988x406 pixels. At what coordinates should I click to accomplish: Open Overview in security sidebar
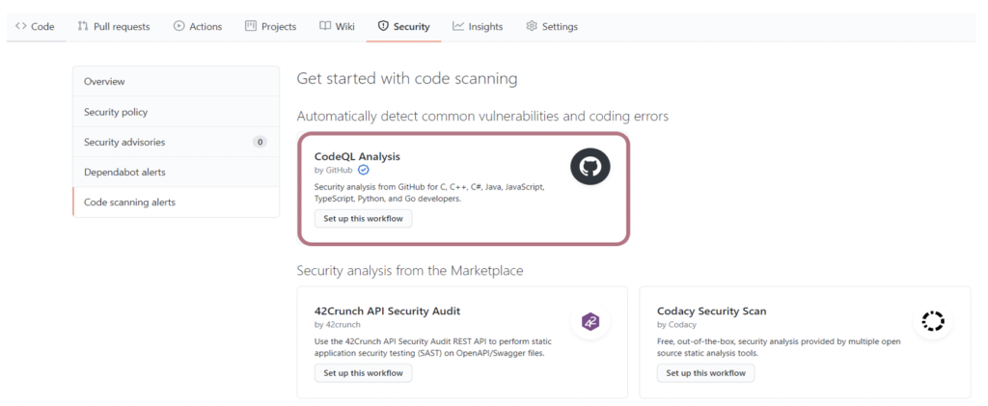176,81
